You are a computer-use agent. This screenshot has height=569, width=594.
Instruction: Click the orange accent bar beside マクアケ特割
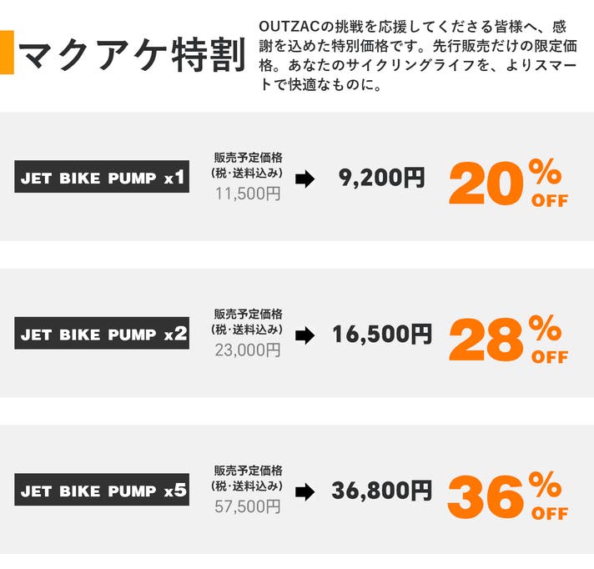coord(7,53)
